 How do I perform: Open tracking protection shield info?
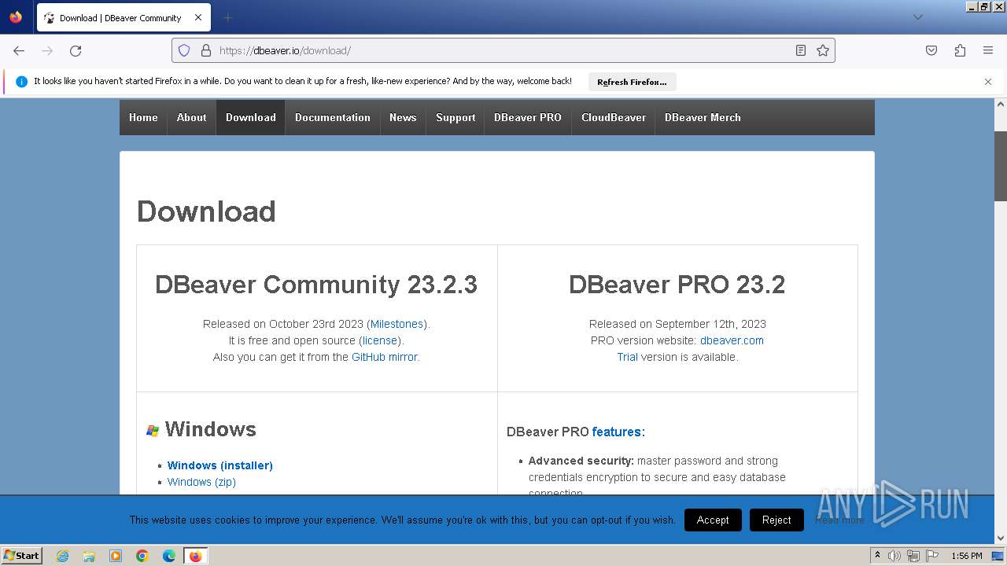[184, 50]
